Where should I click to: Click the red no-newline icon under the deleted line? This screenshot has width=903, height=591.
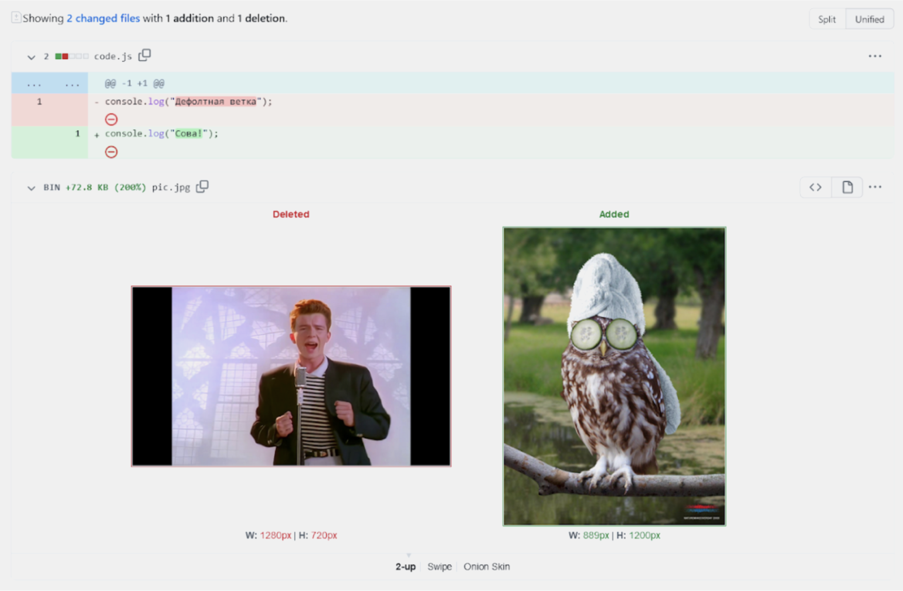click(x=111, y=119)
